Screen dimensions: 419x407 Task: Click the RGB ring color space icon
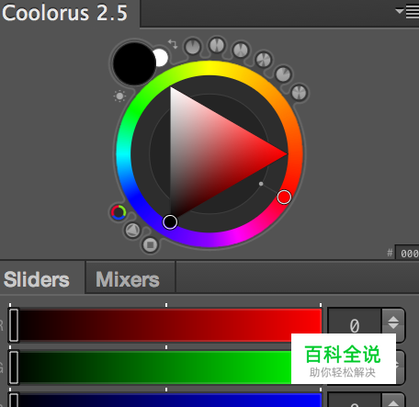119,212
